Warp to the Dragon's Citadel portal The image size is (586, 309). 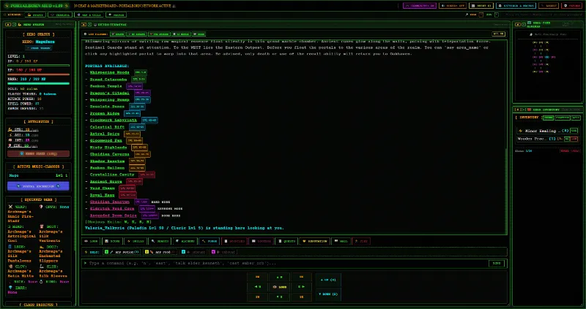point(109,93)
